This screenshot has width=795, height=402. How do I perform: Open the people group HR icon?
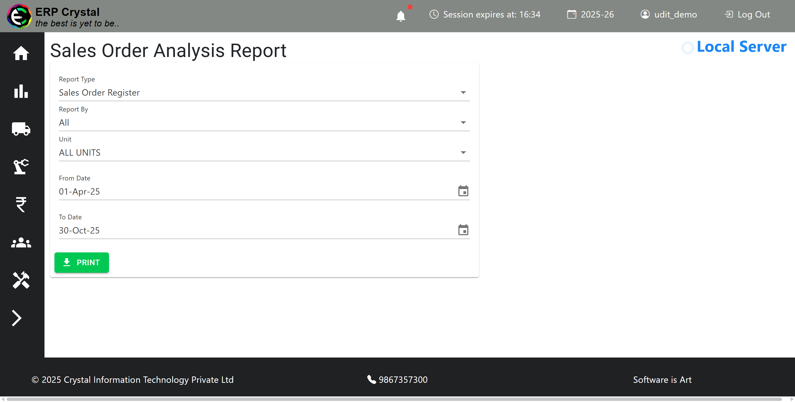[21, 243]
